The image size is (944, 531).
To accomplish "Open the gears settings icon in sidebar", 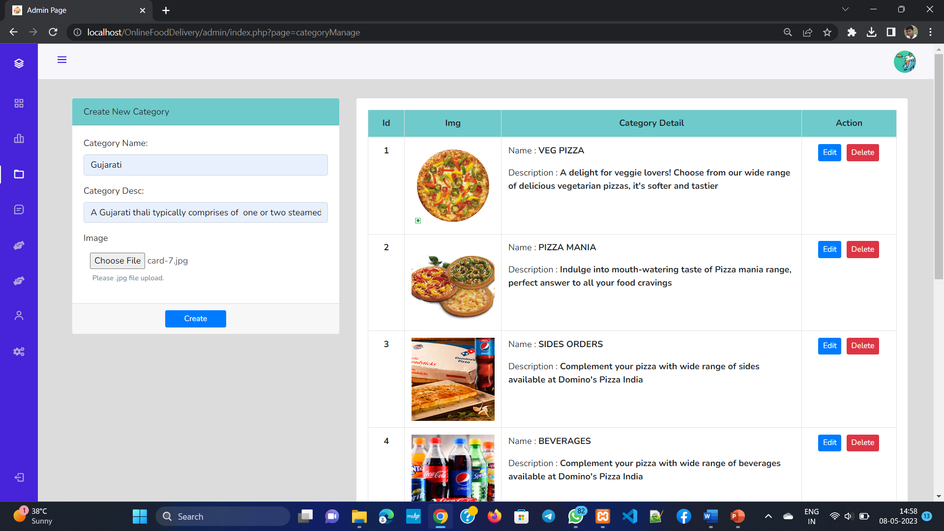I will click(19, 352).
